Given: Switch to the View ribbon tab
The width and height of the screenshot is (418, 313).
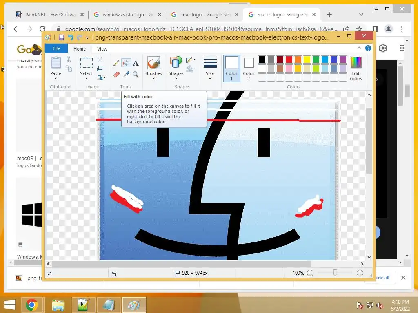Looking at the screenshot, I should coord(102,49).
